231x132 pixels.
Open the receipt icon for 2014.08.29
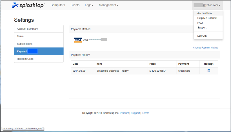[209, 71]
